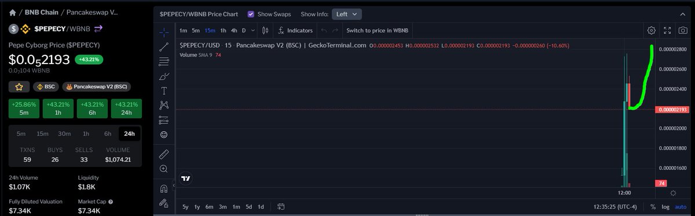The height and width of the screenshot is (216, 695).
Task: Select the long position forecasting tool
Action: [x=164, y=120]
